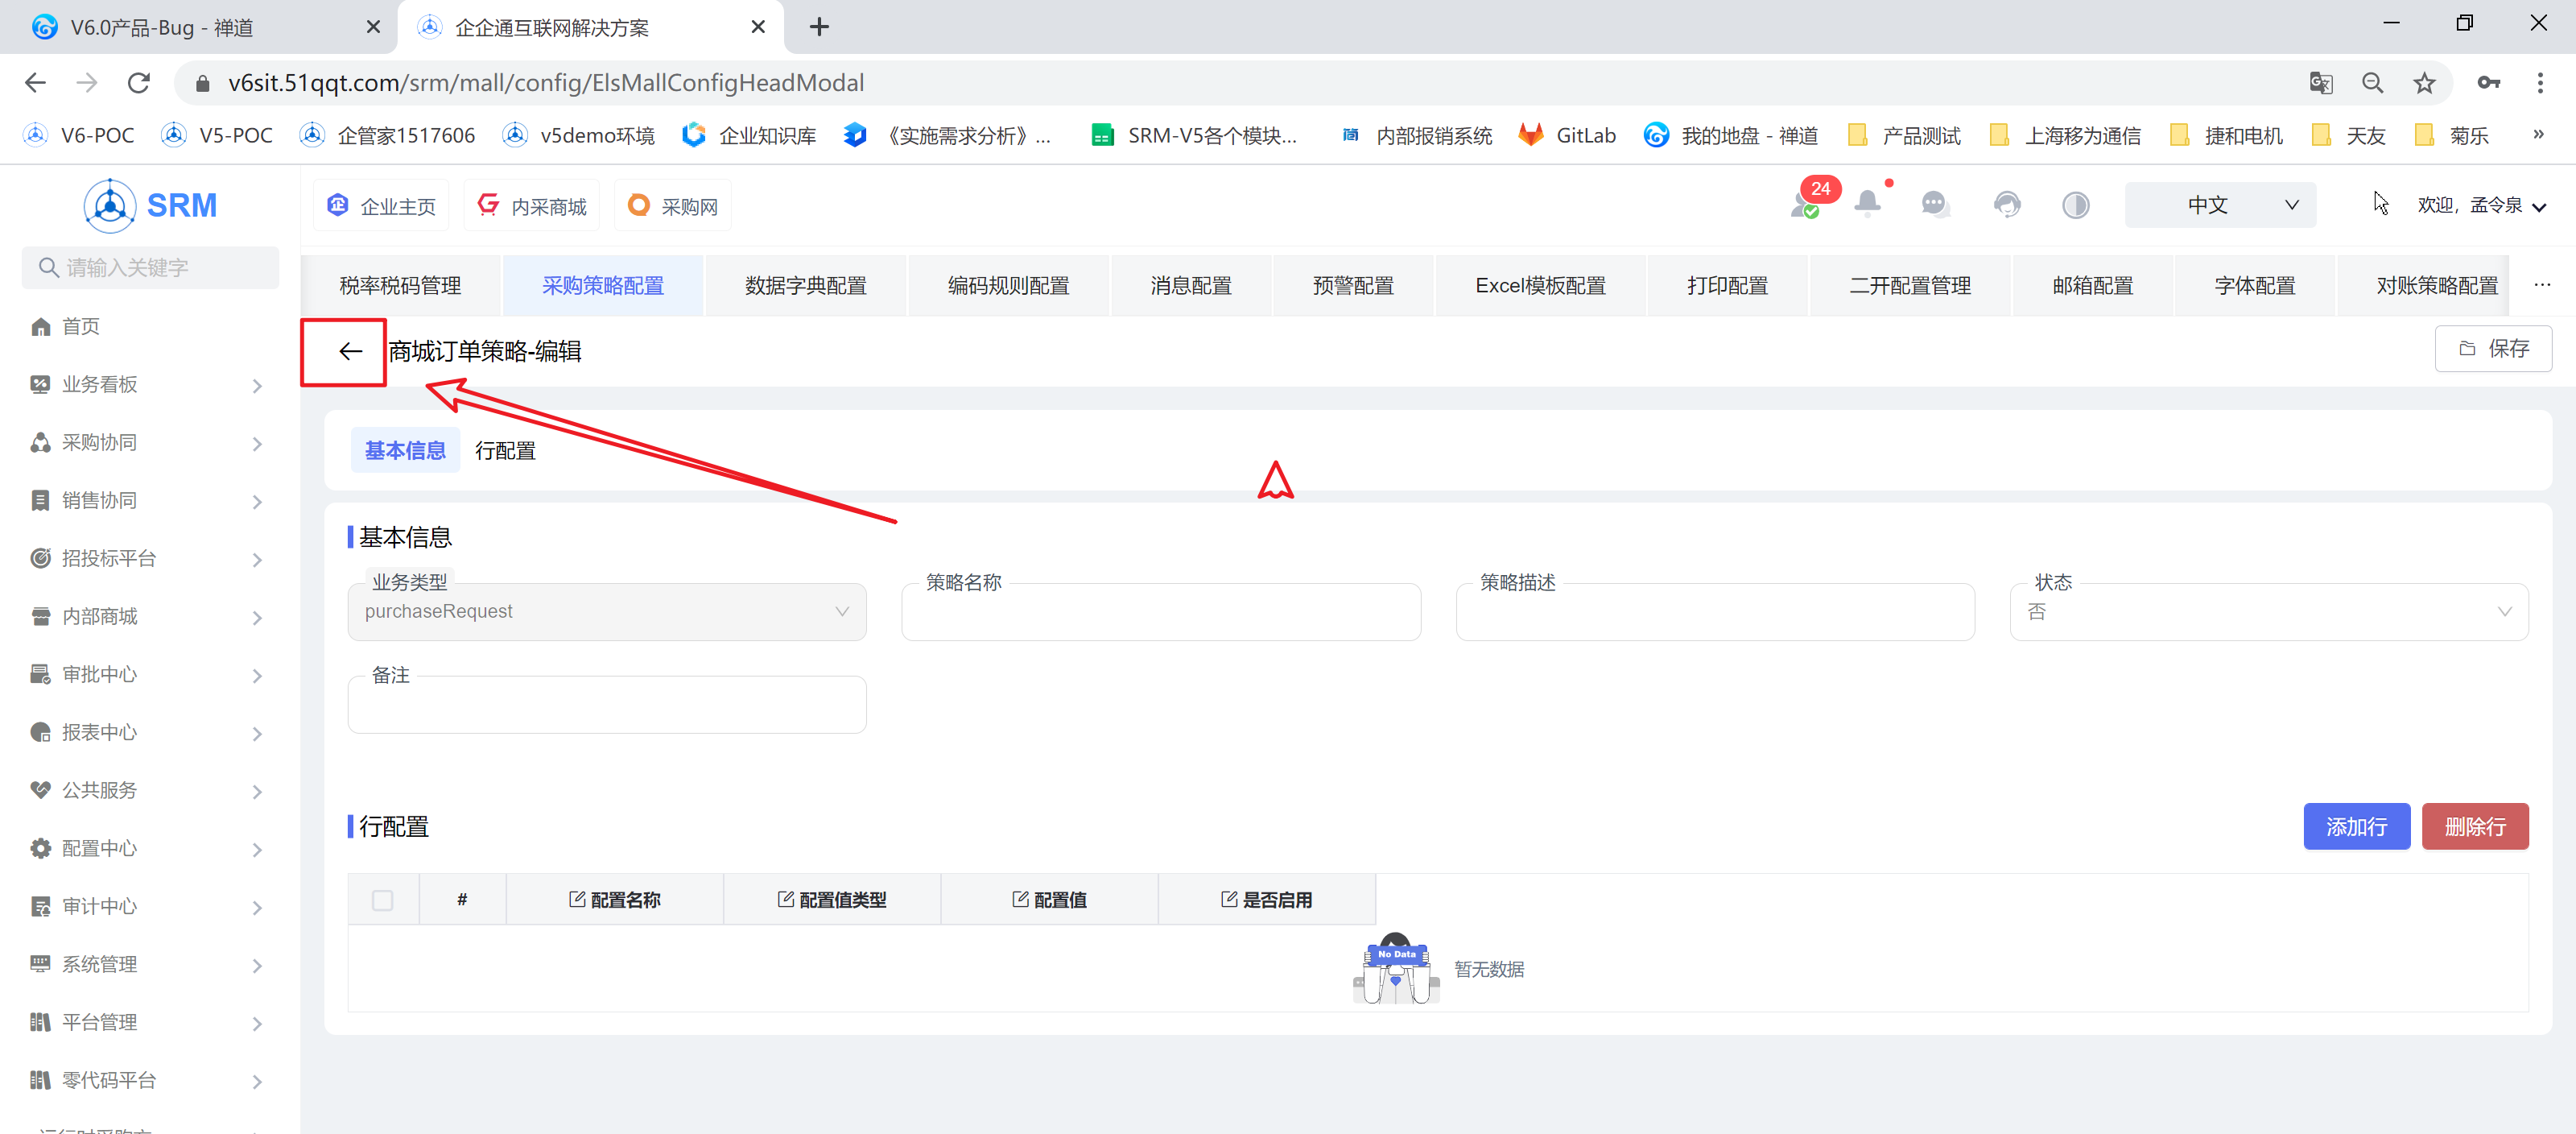Open the 内采商城 link
The width and height of the screenshot is (2576, 1134).
tap(531, 205)
